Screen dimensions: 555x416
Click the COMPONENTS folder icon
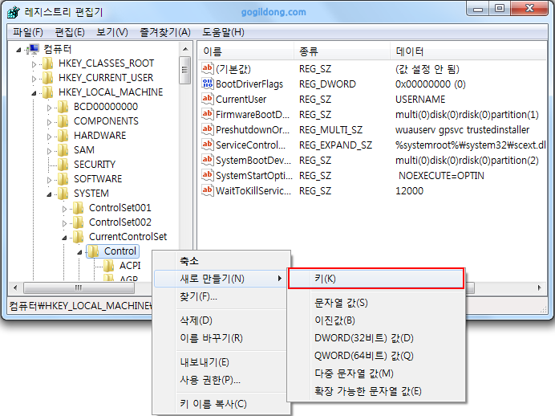tap(63, 121)
